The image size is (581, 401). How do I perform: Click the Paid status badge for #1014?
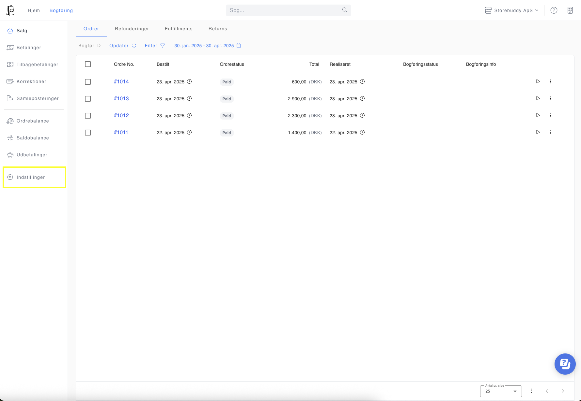coord(227,82)
